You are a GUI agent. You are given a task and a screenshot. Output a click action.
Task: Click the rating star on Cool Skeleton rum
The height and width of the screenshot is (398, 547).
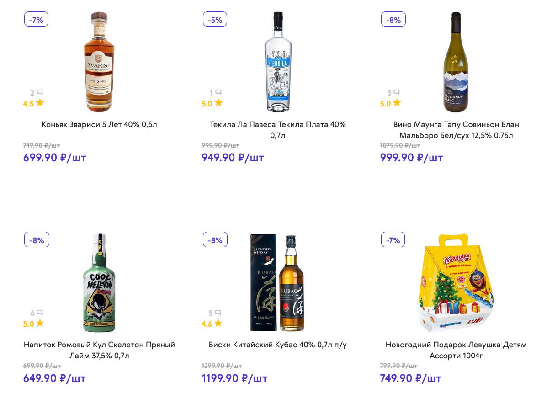point(40,324)
